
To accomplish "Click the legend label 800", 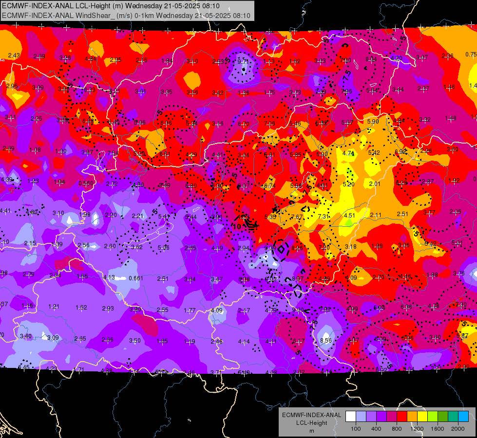I will pos(397,429).
